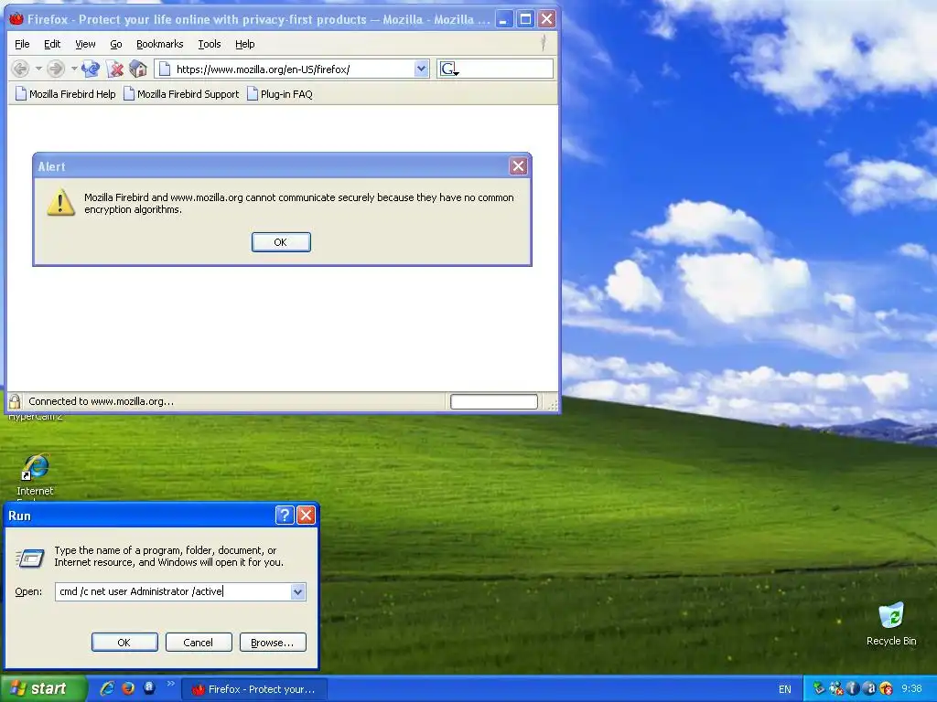Viewport: 937px width, 702px height.
Task: Click the Firefox taskbar button
Action: (254, 689)
